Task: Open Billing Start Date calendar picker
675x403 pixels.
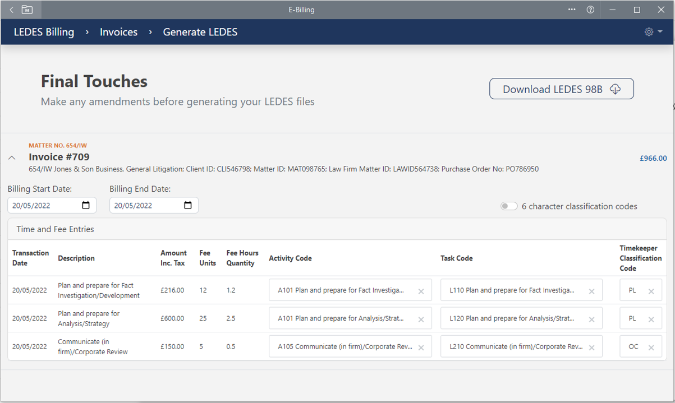Action: tap(86, 205)
